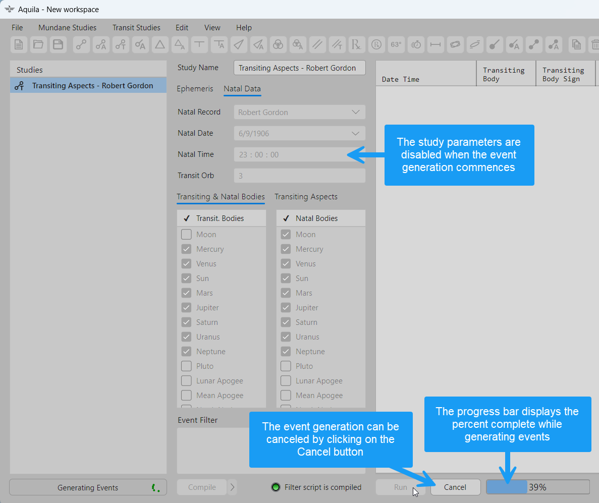
Task: Select the parallel lines with T icon
Action: 337,45
